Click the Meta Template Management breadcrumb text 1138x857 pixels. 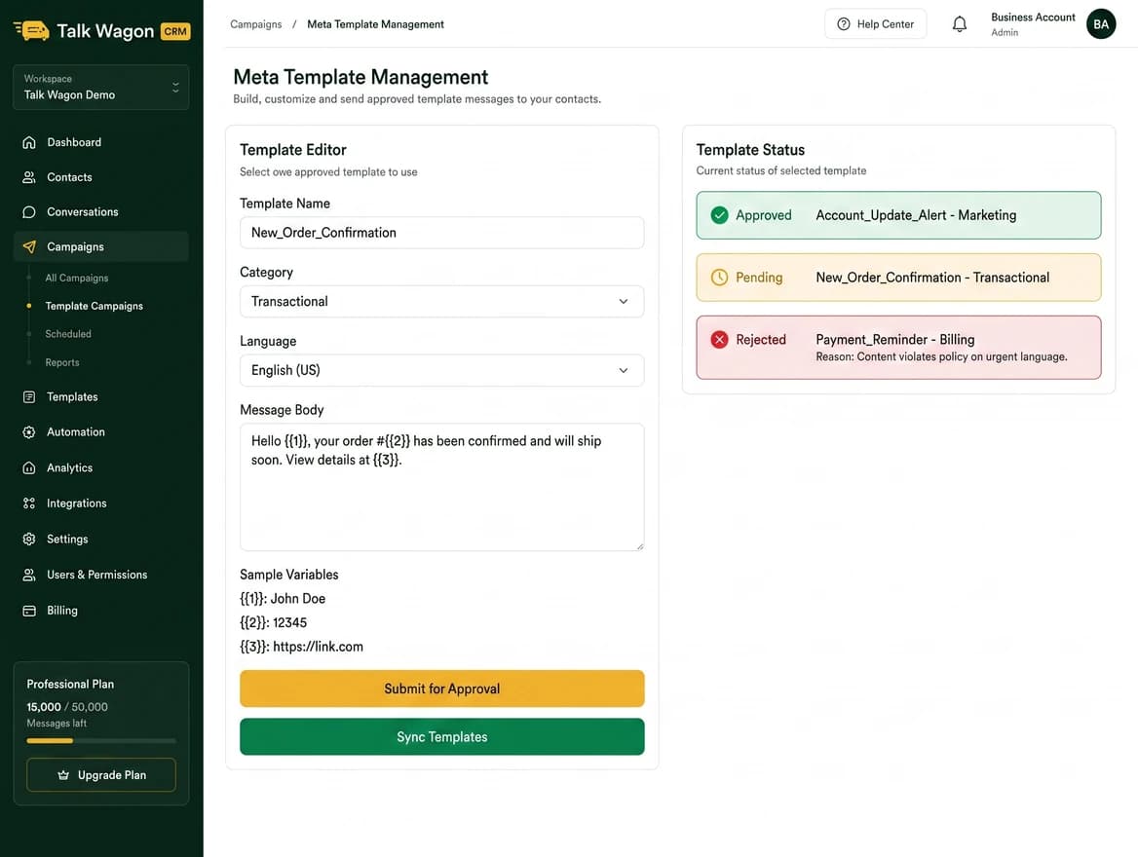click(x=375, y=24)
